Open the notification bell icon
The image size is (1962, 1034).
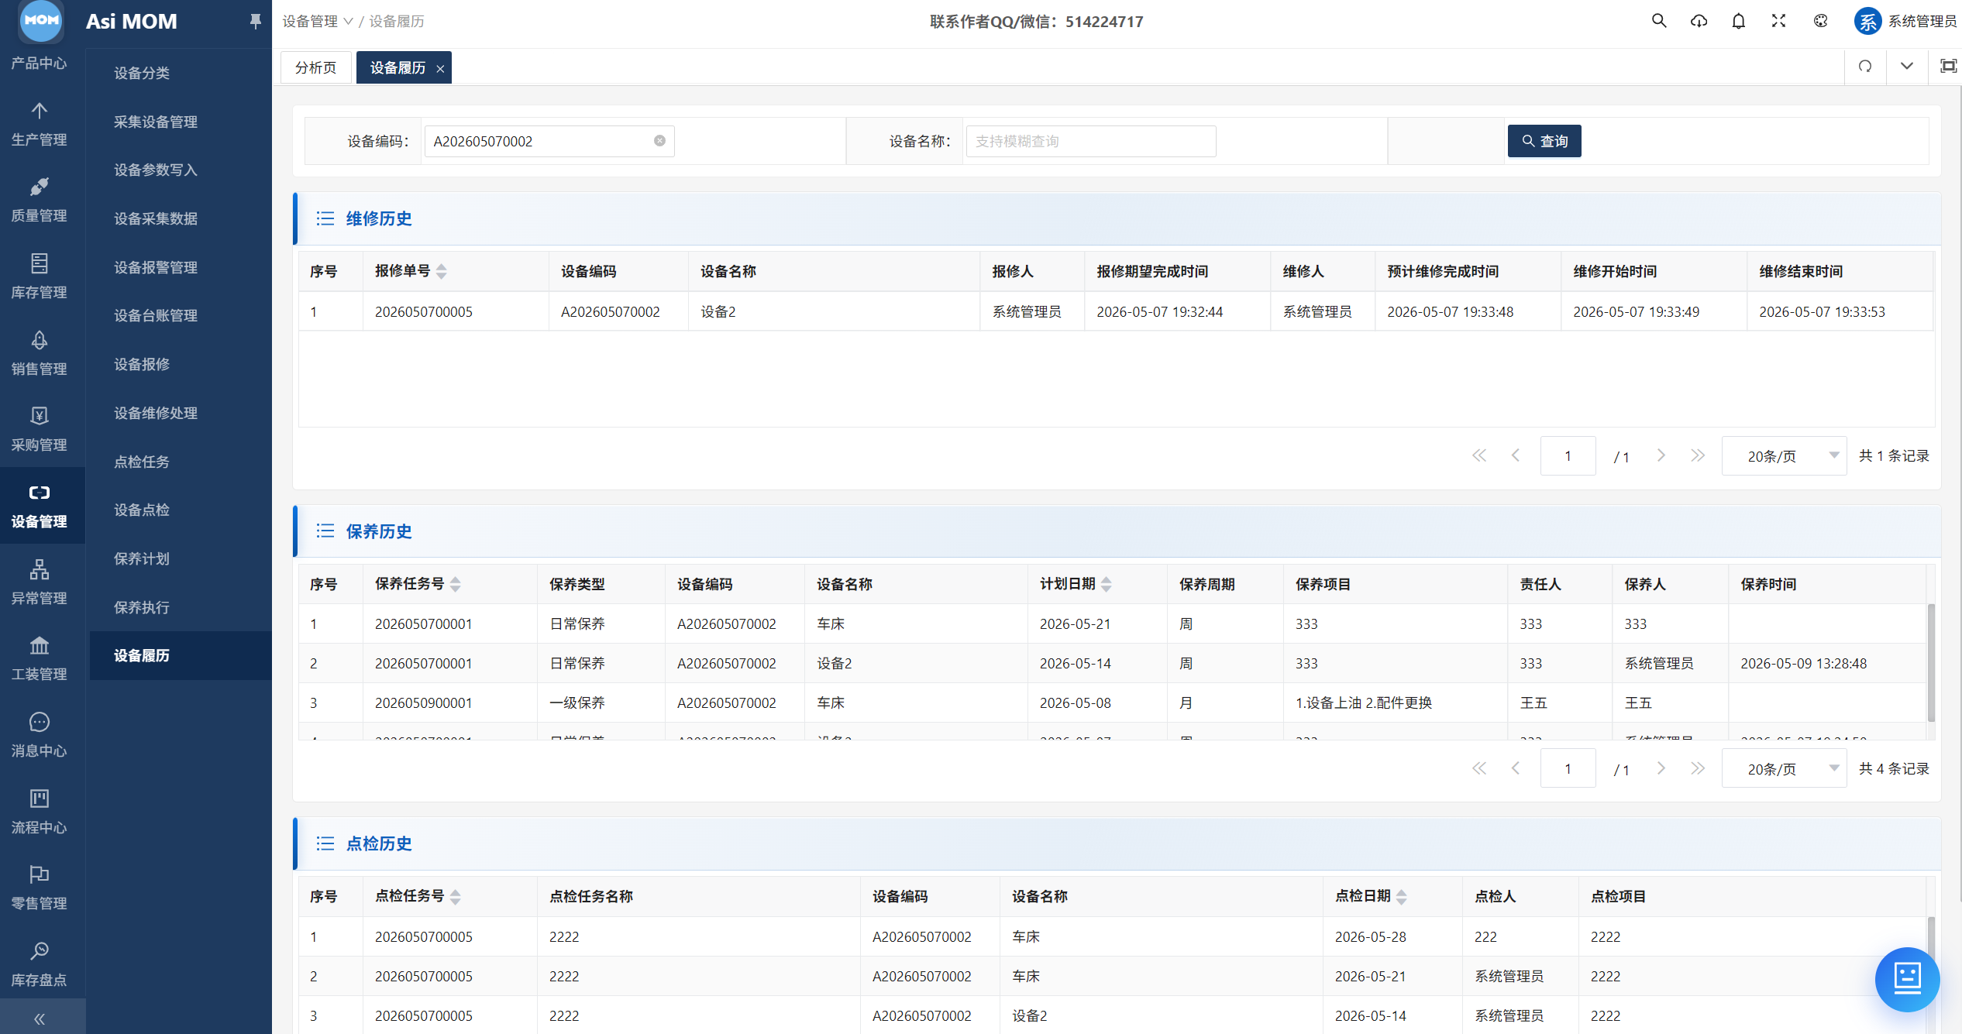pyautogui.click(x=1739, y=21)
